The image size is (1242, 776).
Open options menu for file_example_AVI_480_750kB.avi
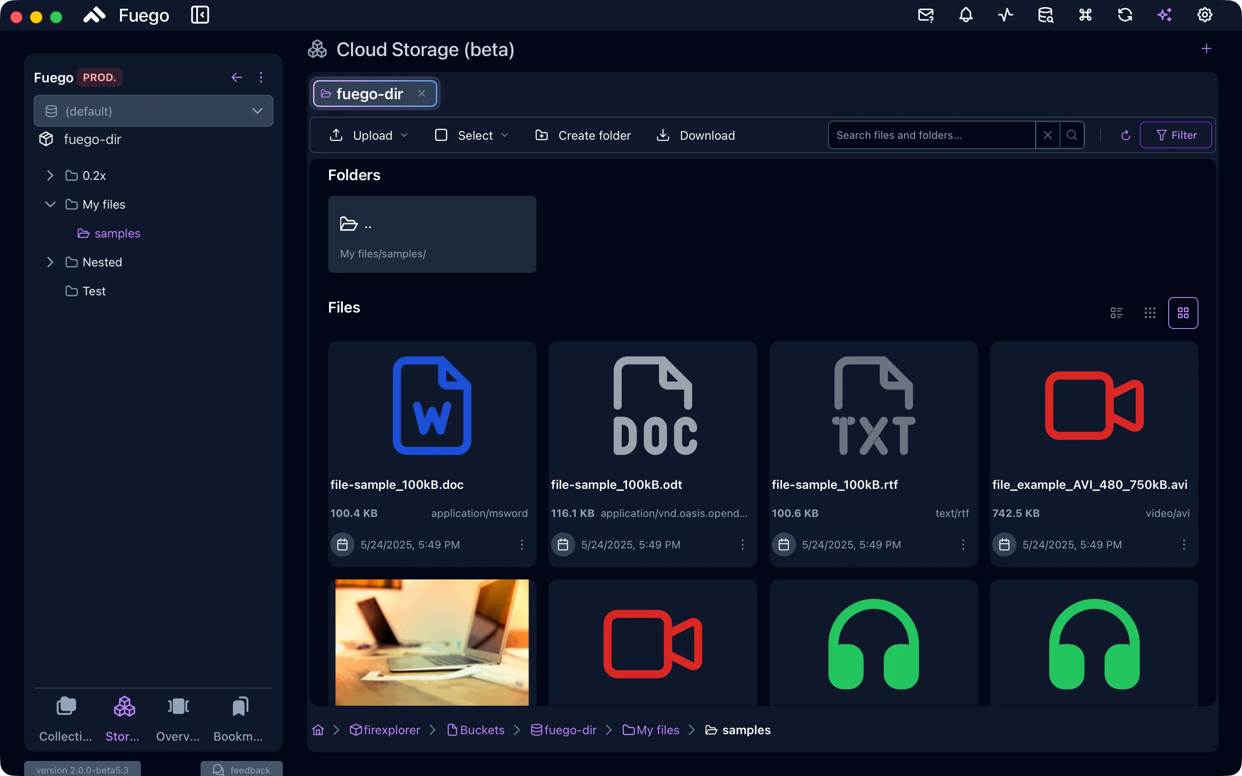pos(1183,544)
